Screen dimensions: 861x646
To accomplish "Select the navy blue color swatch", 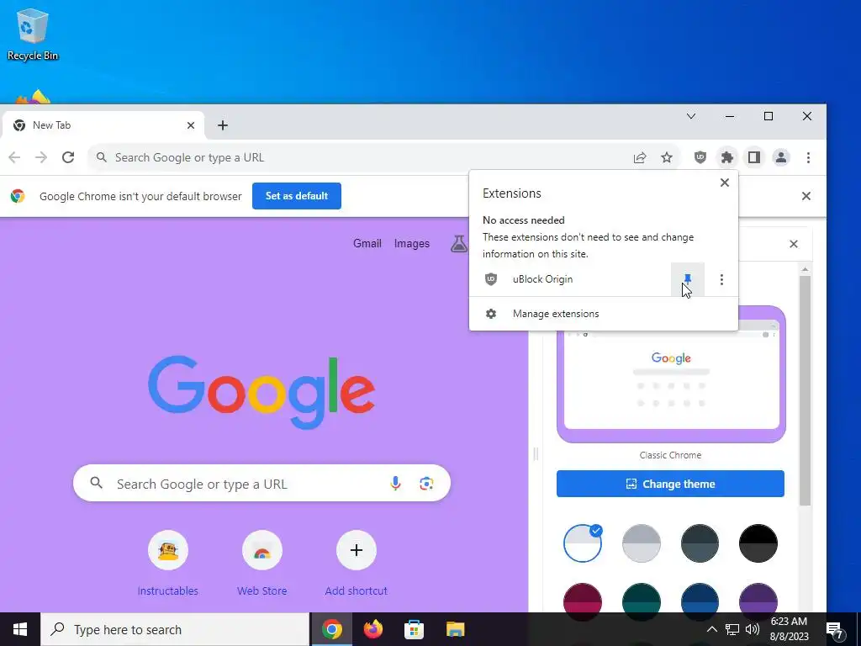I will pos(700,600).
